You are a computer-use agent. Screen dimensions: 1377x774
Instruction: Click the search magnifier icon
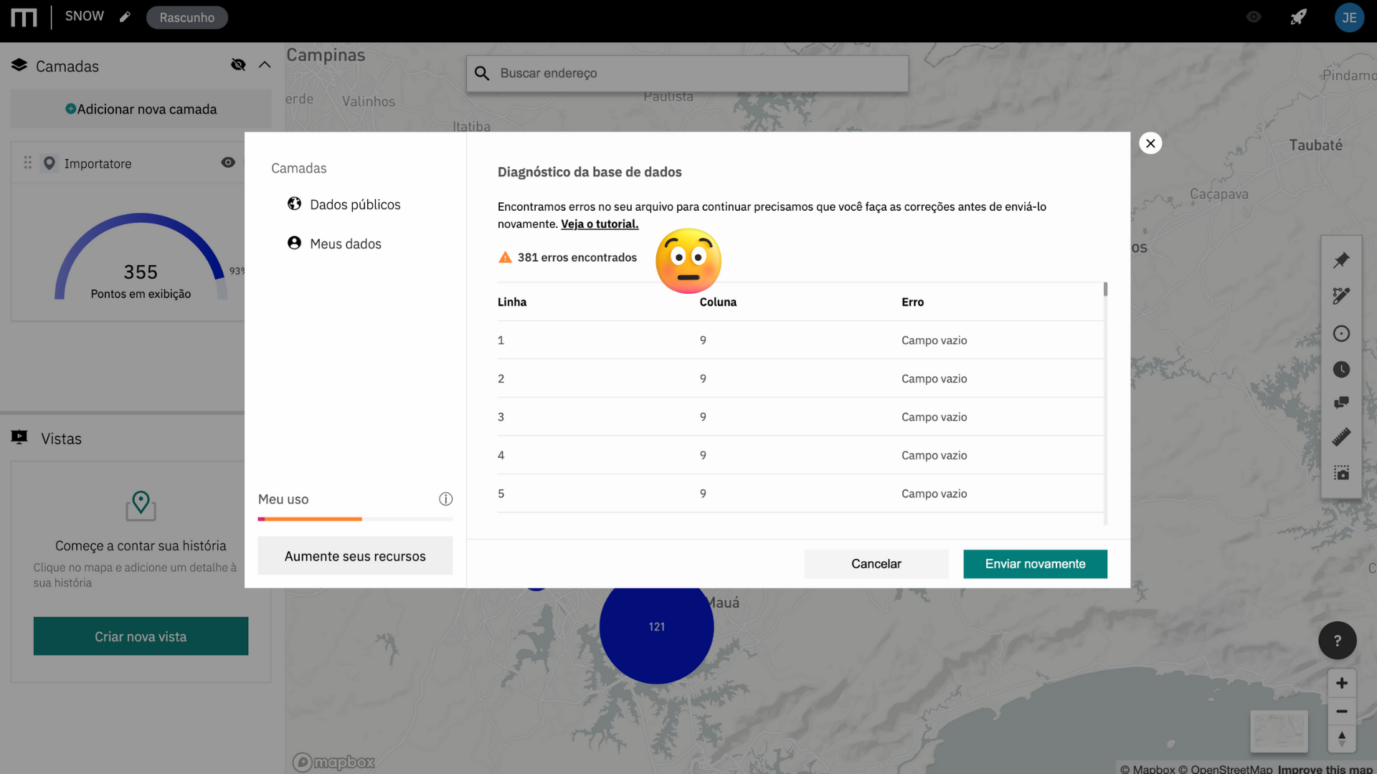pos(482,73)
